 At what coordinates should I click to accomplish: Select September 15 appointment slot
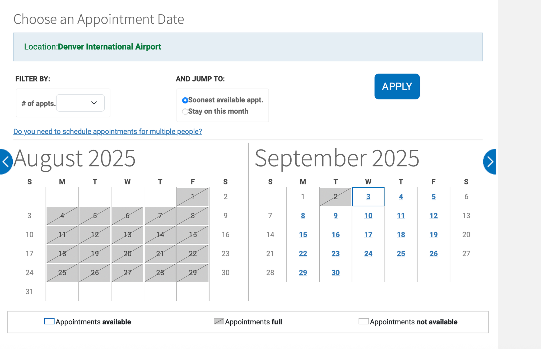(303, 234)
